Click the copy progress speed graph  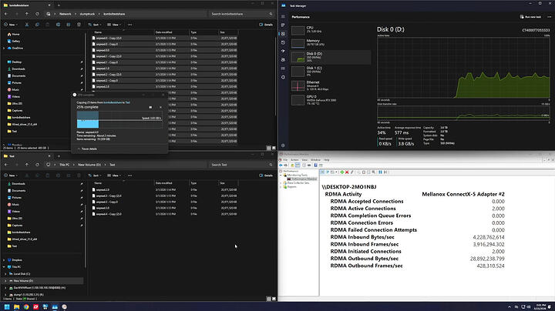[x=119, y=119]
